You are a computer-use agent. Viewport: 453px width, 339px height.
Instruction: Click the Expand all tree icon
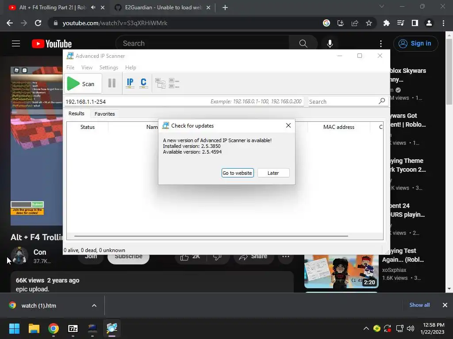(x=160, y=83)
